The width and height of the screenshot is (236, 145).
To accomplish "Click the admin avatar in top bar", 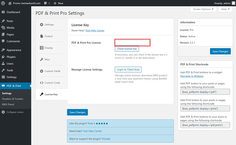I will (x=233, y=3).
